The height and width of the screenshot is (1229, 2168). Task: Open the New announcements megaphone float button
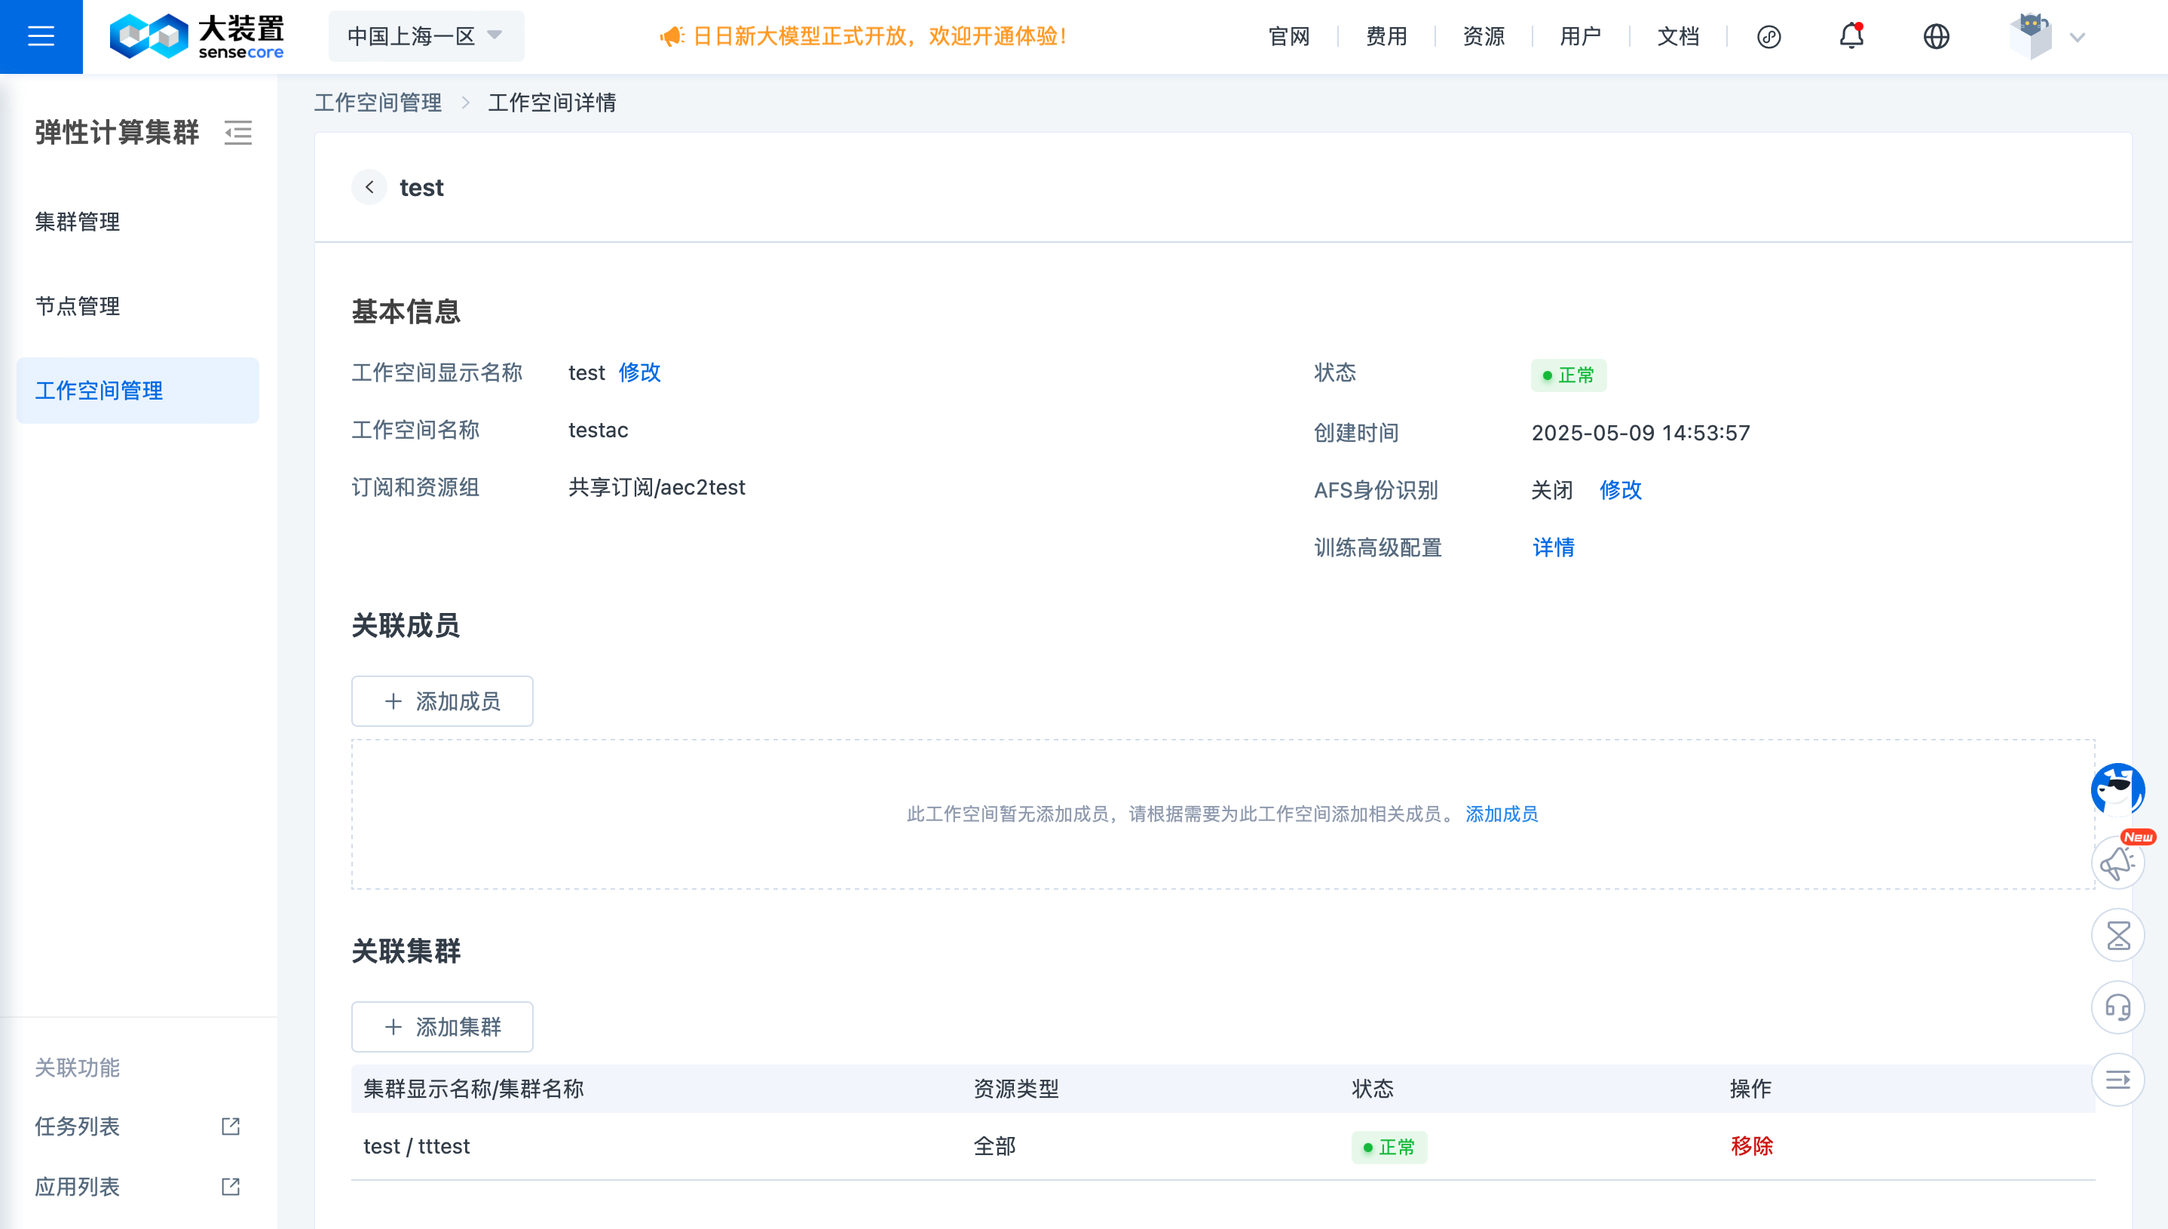pyautogui.click(x=2118, y=863)
